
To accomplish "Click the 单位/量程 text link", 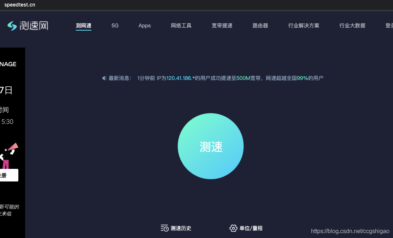I will click(x=251, y=228).
